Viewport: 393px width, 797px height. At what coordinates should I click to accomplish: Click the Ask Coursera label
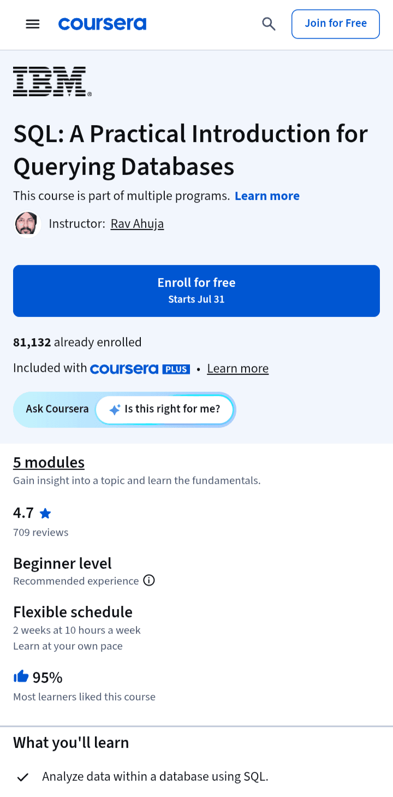pos(57,409)
